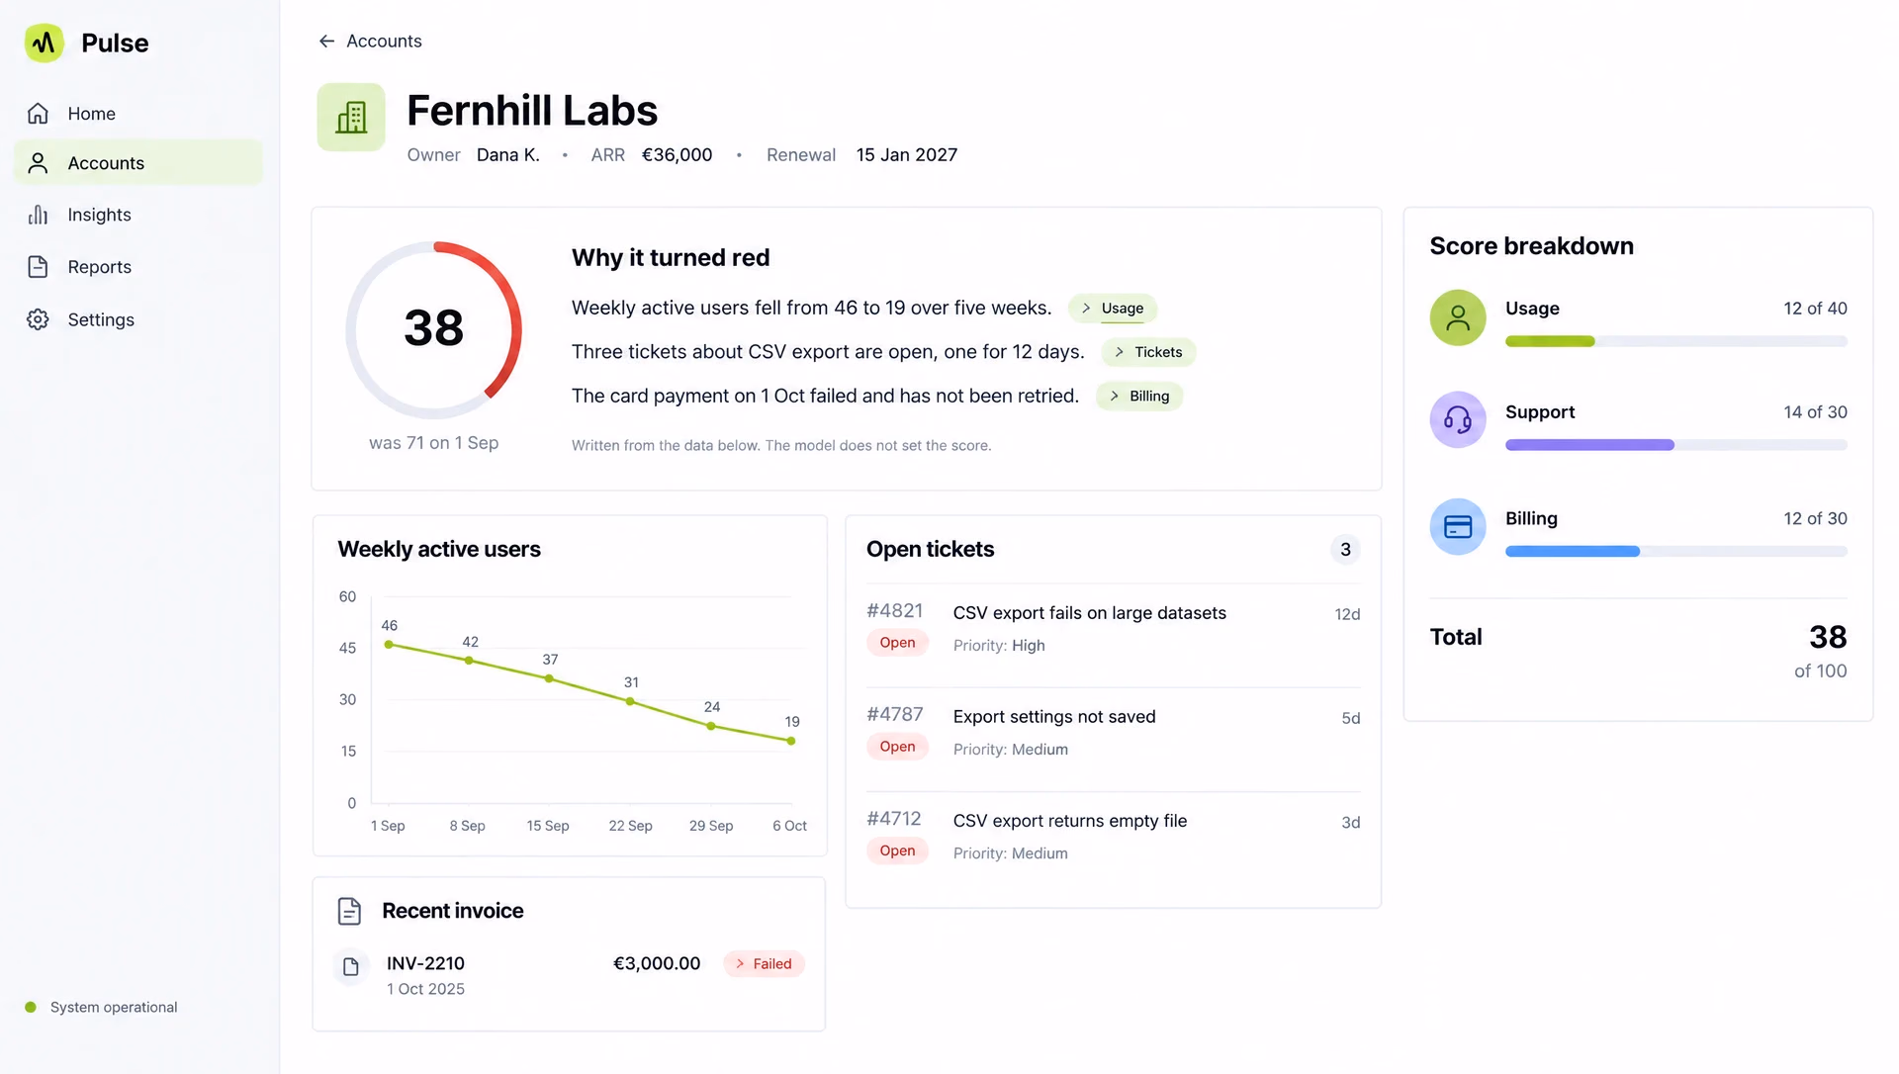Go to Insights in the sidebar
The image size is (1899, 1074).
coord(138,215)
